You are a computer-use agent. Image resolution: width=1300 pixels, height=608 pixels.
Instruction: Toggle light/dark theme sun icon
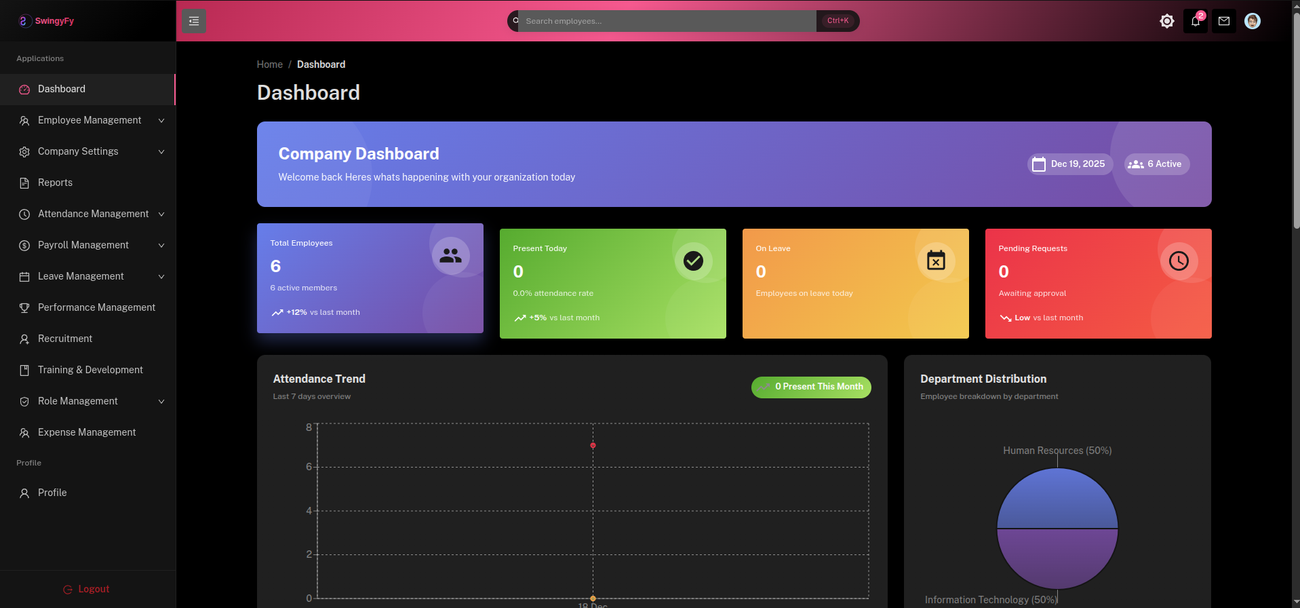[x=1166, y=21]
